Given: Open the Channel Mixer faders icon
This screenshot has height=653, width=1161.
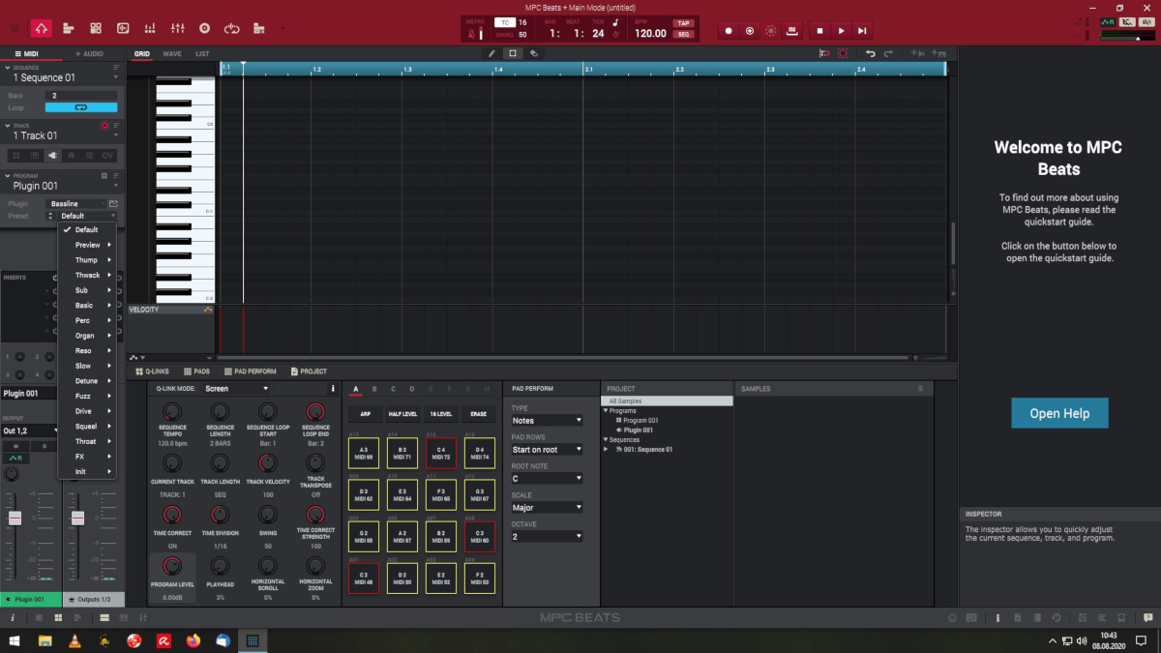Looking at the screenshot, I should tap(177, 29).
